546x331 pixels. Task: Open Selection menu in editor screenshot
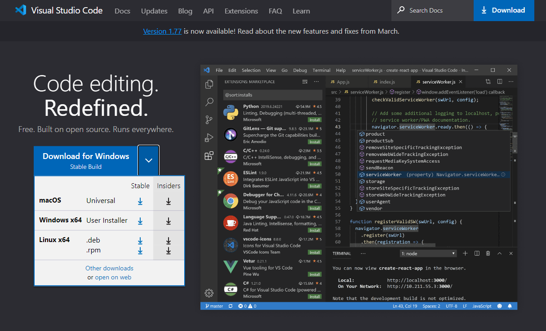click(x=251, y=70)
